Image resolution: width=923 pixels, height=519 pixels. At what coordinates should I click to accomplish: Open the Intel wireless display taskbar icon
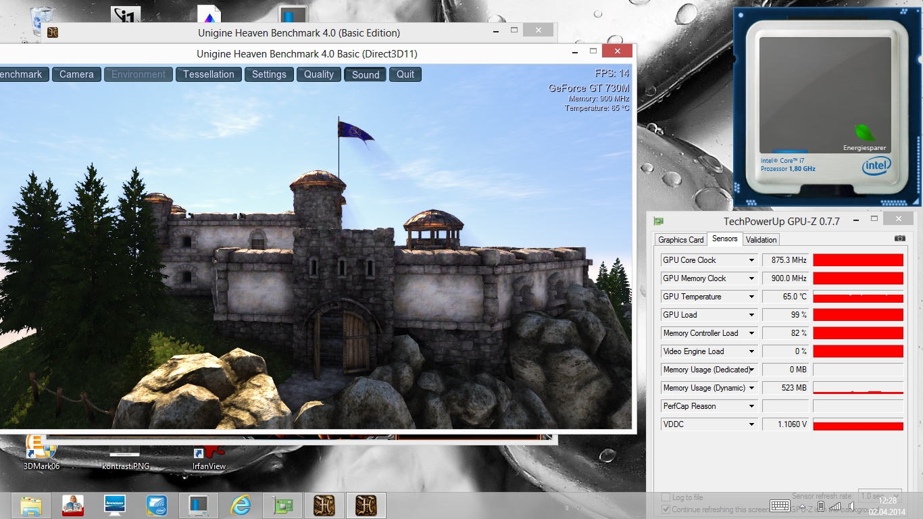point(157,505)
